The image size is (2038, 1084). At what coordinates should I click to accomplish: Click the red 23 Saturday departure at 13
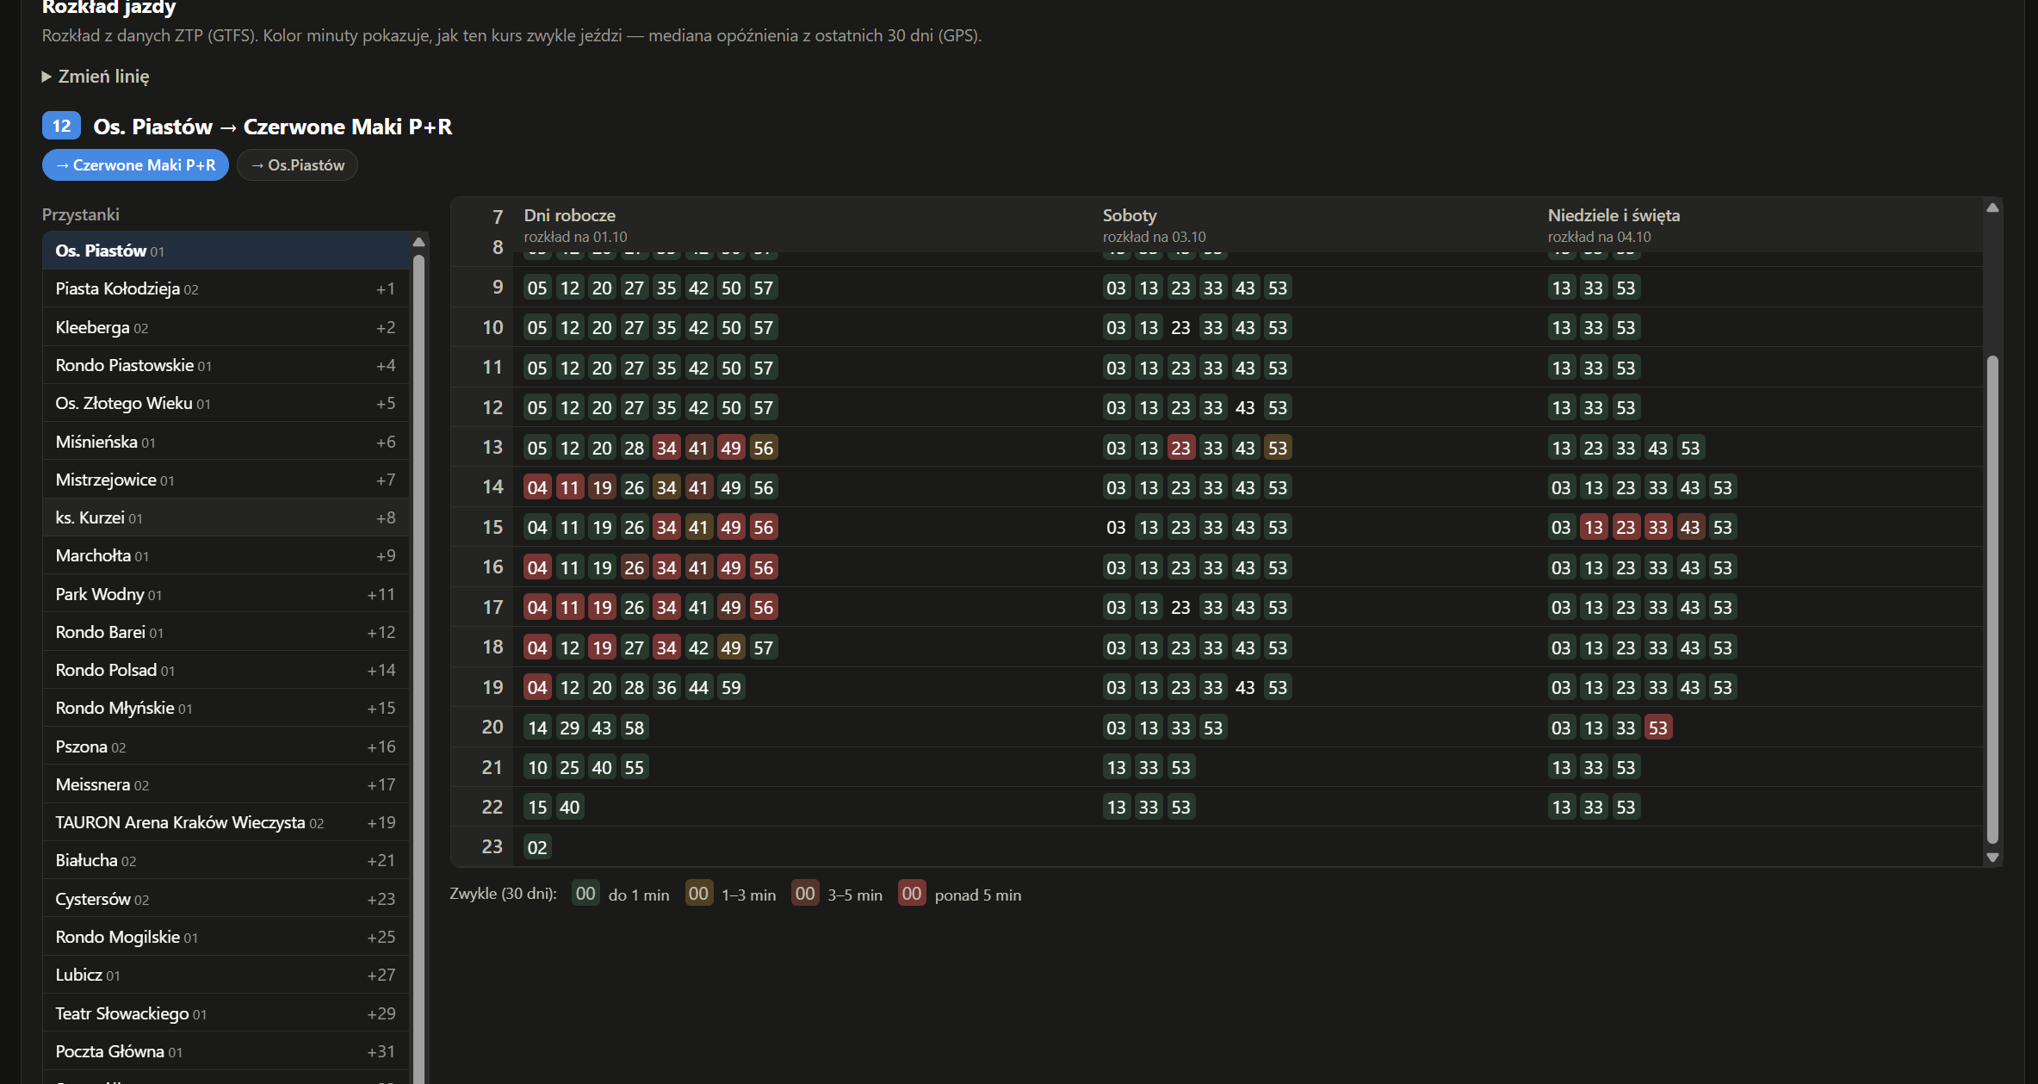pos(1180,448)
